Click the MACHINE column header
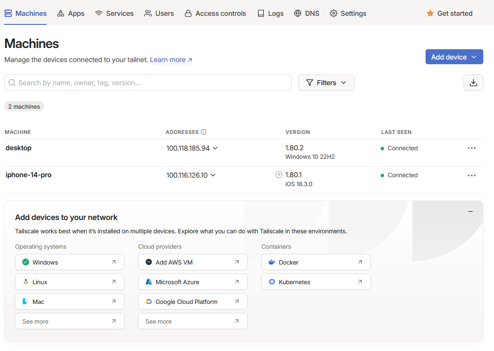The width and height of the screenshot is (494, 351). point(18,132)
